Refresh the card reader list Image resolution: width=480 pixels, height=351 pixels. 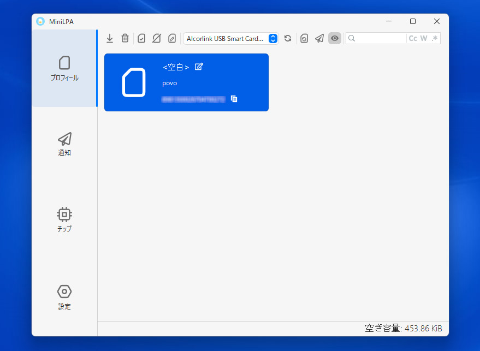(x=288, y=38)
